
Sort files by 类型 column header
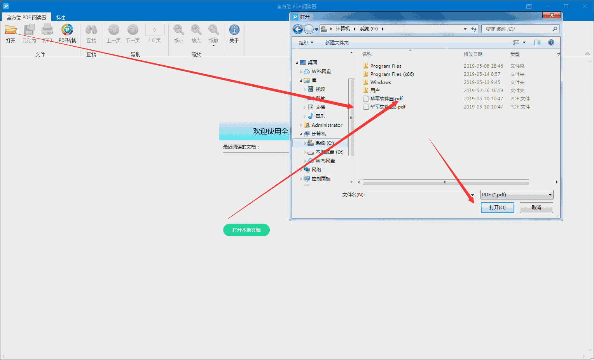click(515, 54)
